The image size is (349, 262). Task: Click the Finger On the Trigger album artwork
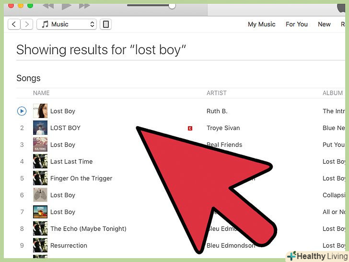(x=40, y=178)
